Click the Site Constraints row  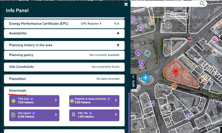point(64,67)
